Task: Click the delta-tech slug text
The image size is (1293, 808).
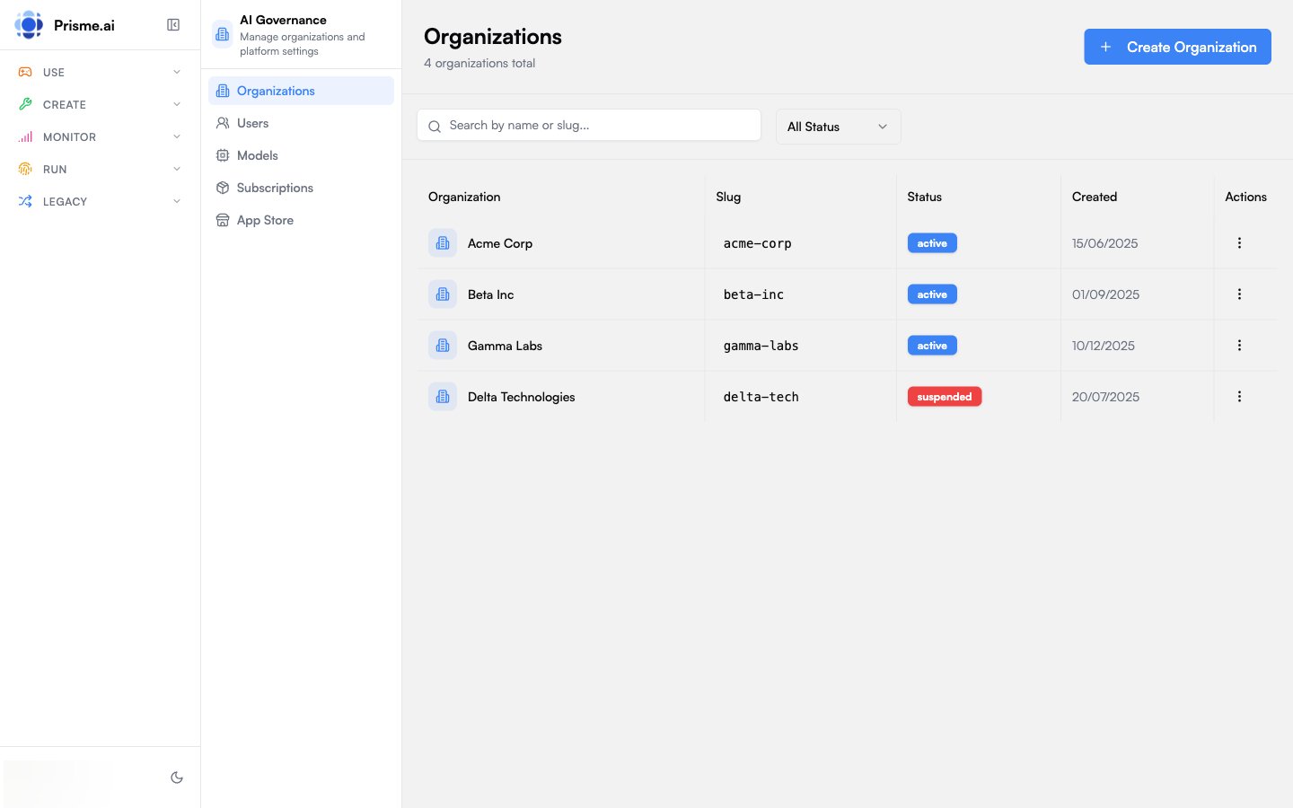Action: pyautogui.click(x=761, y=397)
